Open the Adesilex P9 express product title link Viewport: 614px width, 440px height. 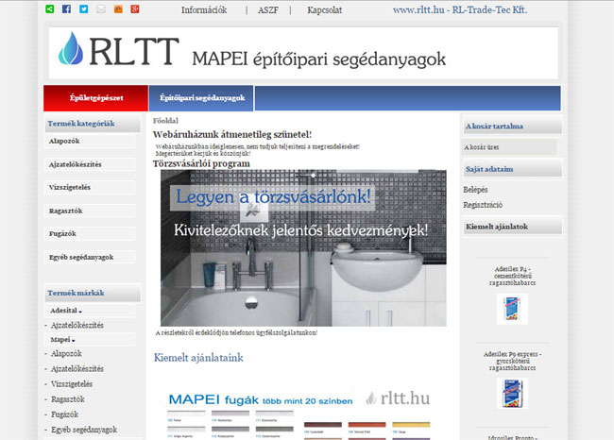(512, 361)
